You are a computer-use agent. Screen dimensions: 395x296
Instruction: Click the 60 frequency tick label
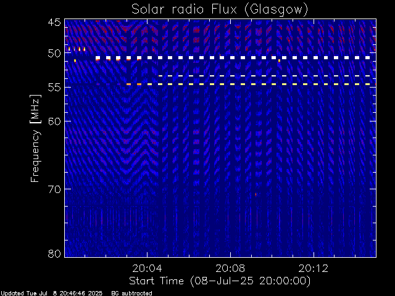click(54, 121)
